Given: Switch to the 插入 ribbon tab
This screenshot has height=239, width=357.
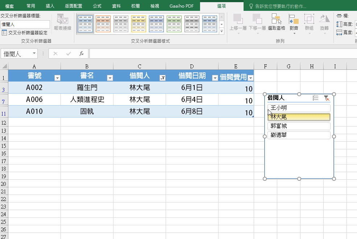Looking at the screenshot, I should 50,6.
